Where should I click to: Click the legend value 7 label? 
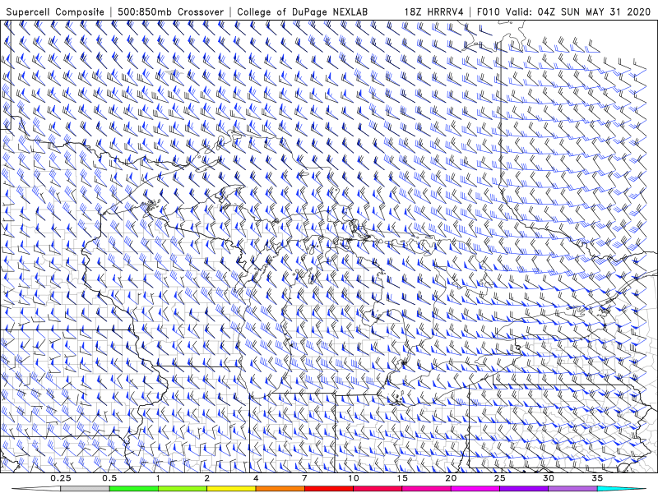point(304,478)
